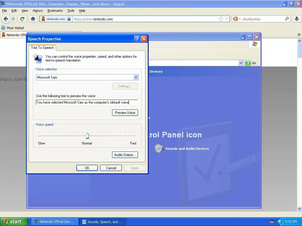The image size is (302, 226).
Task: Click the URL address field
Action: (x=145, y=19)
